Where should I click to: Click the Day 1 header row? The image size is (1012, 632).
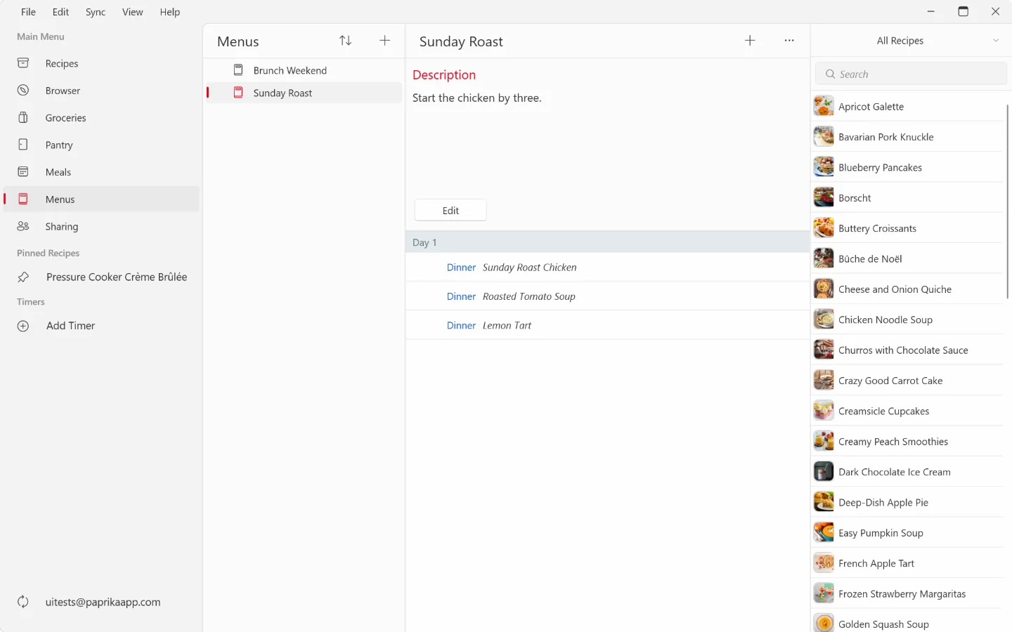tap(607, 242)
